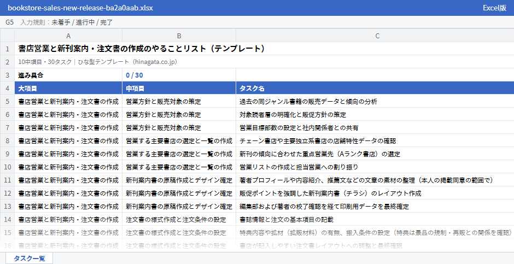The image size is (514, 264).
Task: Click the G5 cell reference box
Action: click(x=9, y=22)
